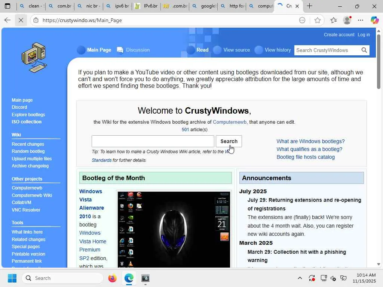Click the sync tray icon with red dot
383x287 pixels.
coord(312,278)
